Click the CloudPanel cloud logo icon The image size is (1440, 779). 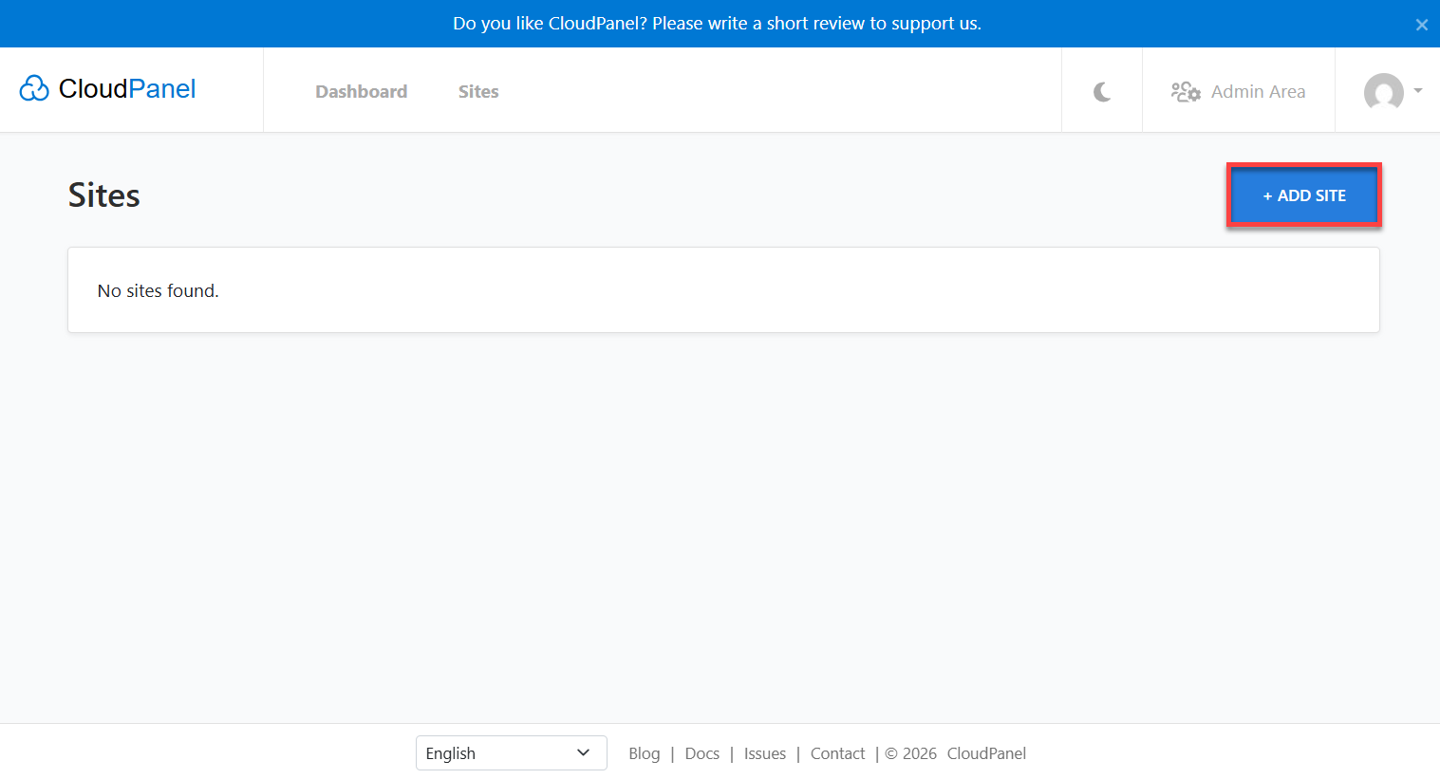point(34,88)
